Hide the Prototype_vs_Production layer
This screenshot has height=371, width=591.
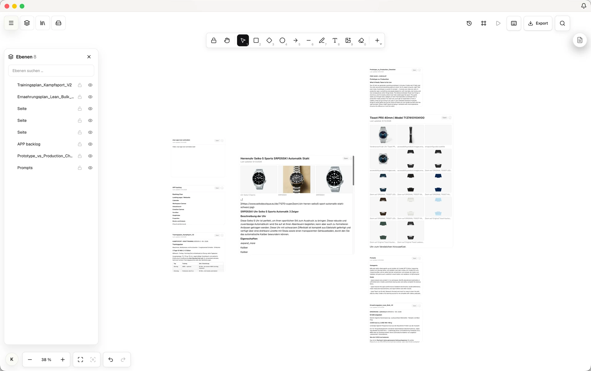90,156
